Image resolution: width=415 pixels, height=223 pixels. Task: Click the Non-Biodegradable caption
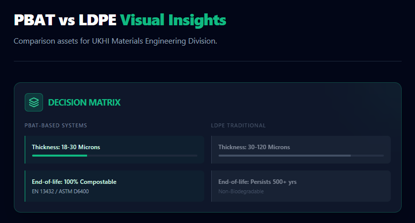pos(241,191)
